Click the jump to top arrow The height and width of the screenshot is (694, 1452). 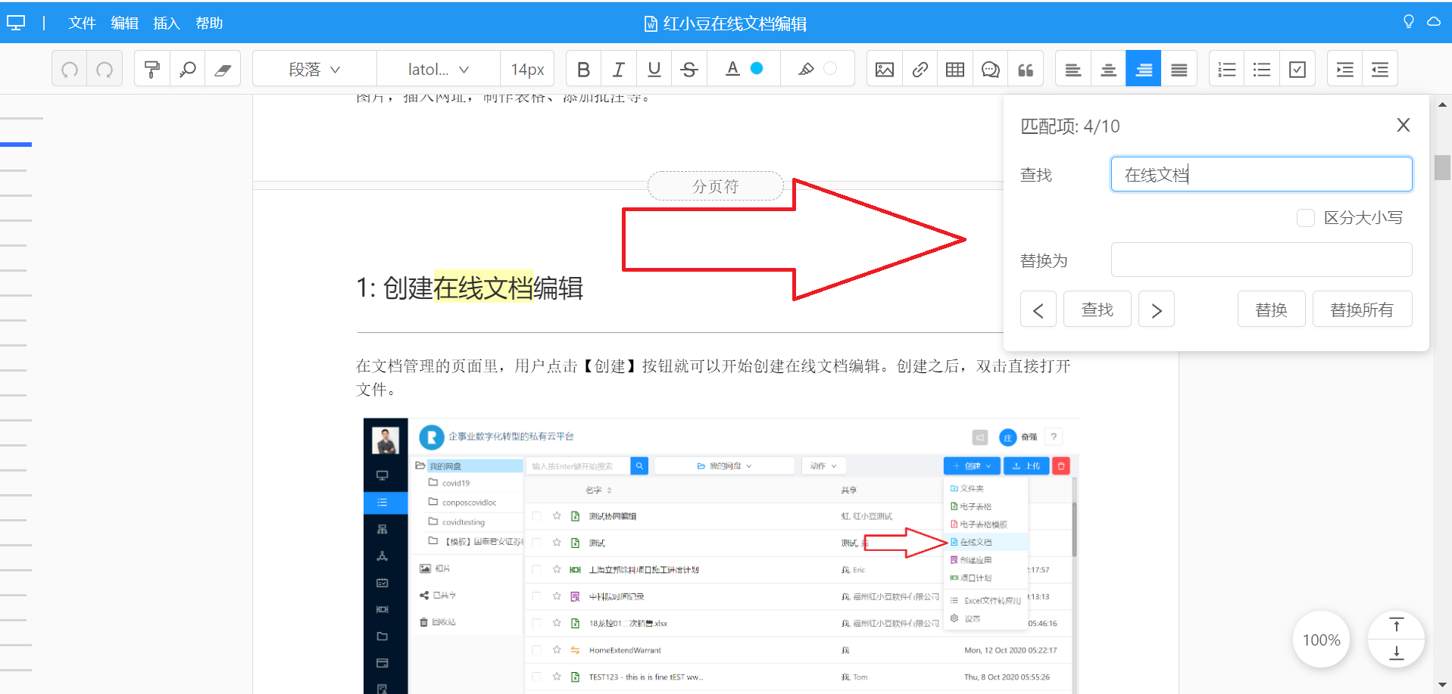click(1397, 625)
